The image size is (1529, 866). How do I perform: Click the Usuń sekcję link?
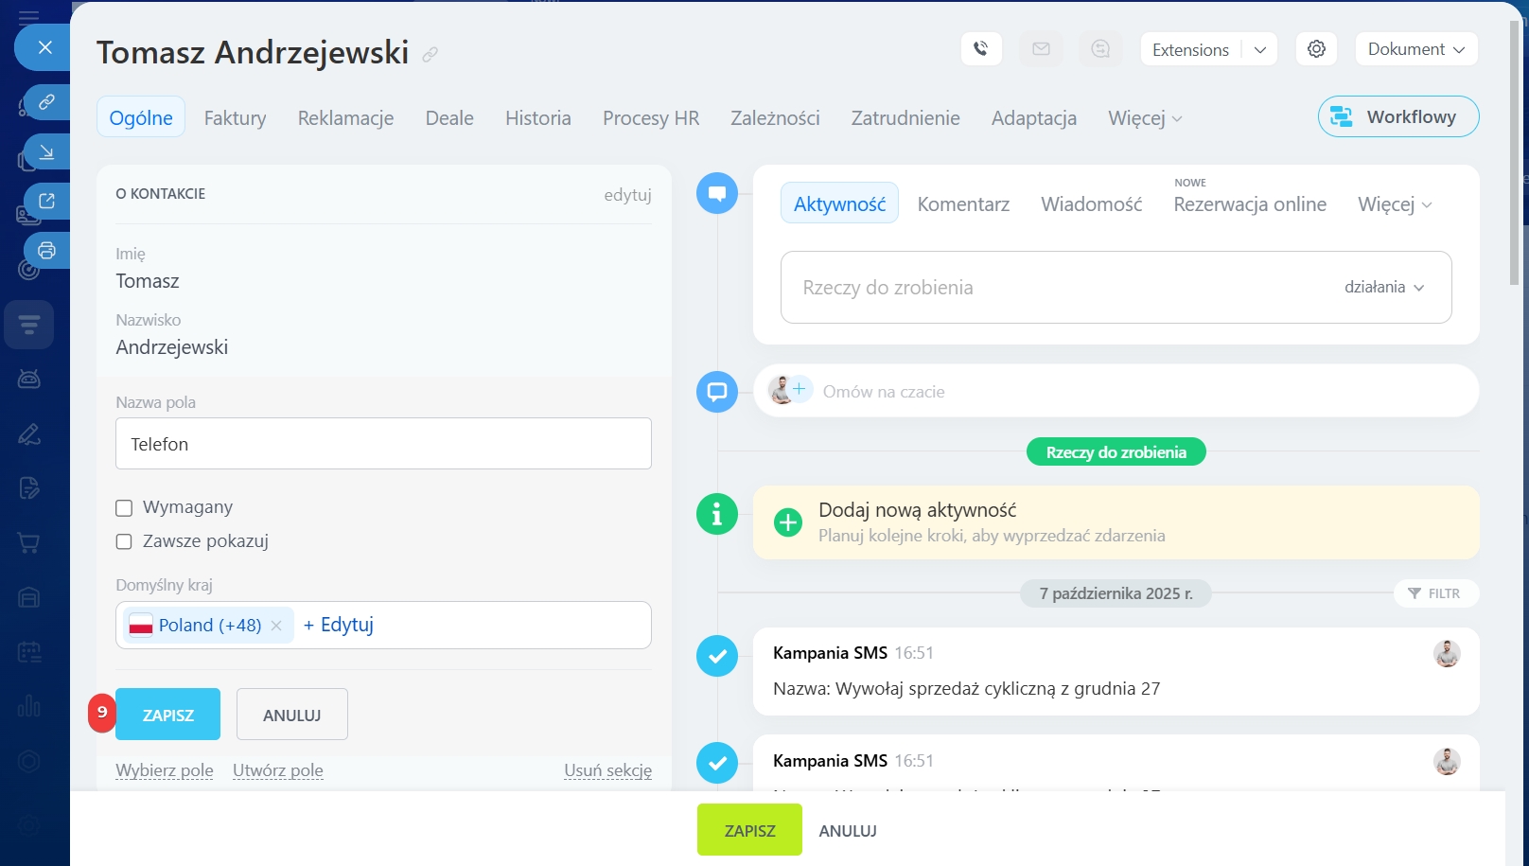(x=607, y=770)
